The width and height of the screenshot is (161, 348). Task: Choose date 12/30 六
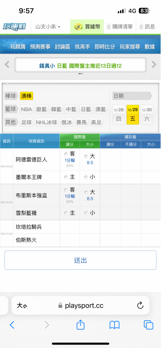(x=147, y=115)
